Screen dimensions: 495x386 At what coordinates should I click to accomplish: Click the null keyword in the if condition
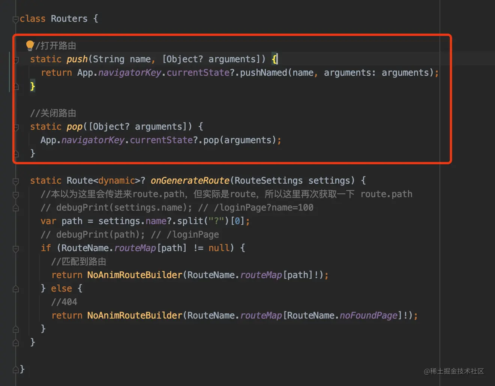(x=219, y=248)
